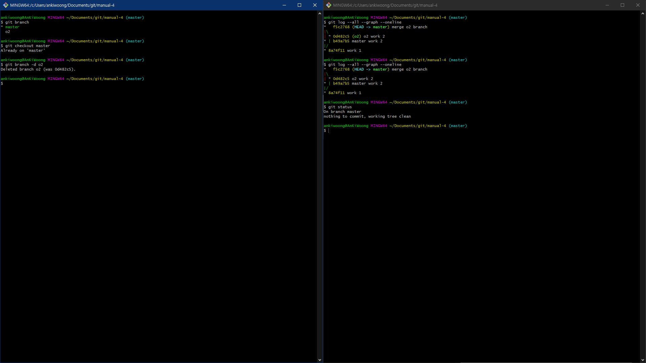The height and width of the screenshot is (363, 646).
Task: Close the right Git Bash window
Action: pos(638,5)
